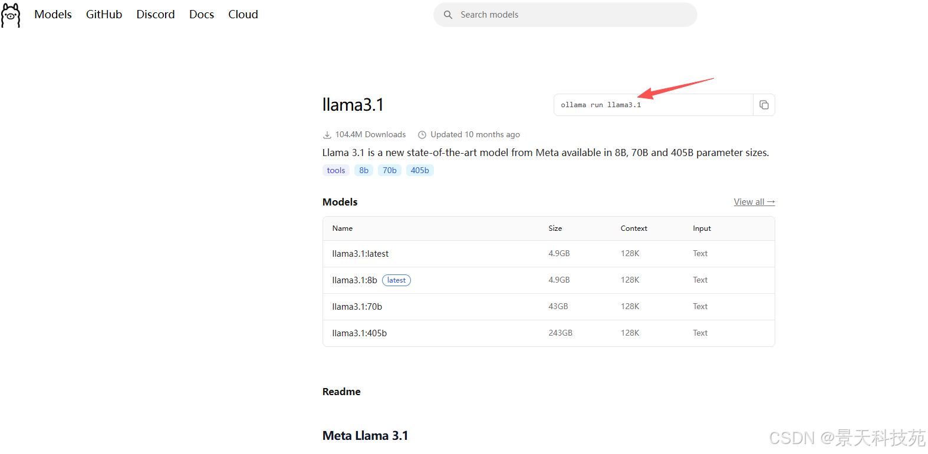Click the latest badge beside llama3.1:8b
This screenshot has width=928, height=454.
click(396, 280)
